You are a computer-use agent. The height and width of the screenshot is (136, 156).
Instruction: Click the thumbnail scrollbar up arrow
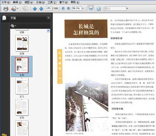coord(48,31)
